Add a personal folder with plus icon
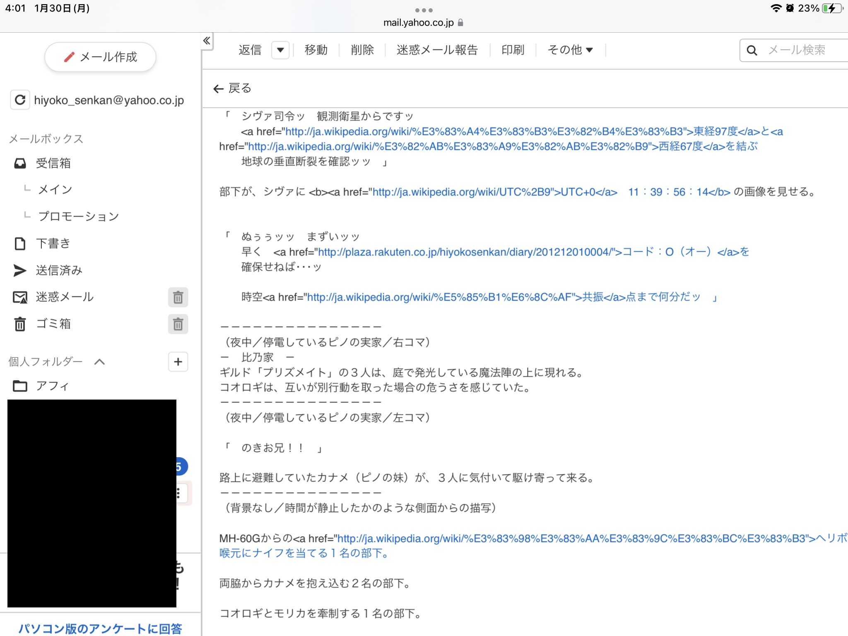Viewport: 848px width, 636px height. [x=178, y=362]
